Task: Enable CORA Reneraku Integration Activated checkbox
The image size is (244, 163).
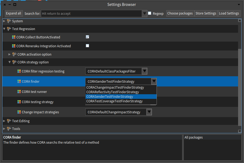Action: (x=87, y=46)
